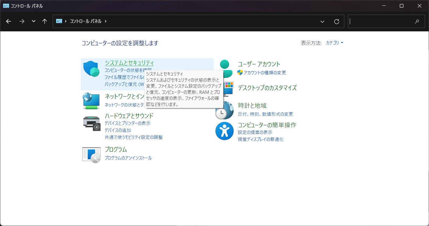Expand the address bar history dropdown
429x226 pixels.
[322, 21]
